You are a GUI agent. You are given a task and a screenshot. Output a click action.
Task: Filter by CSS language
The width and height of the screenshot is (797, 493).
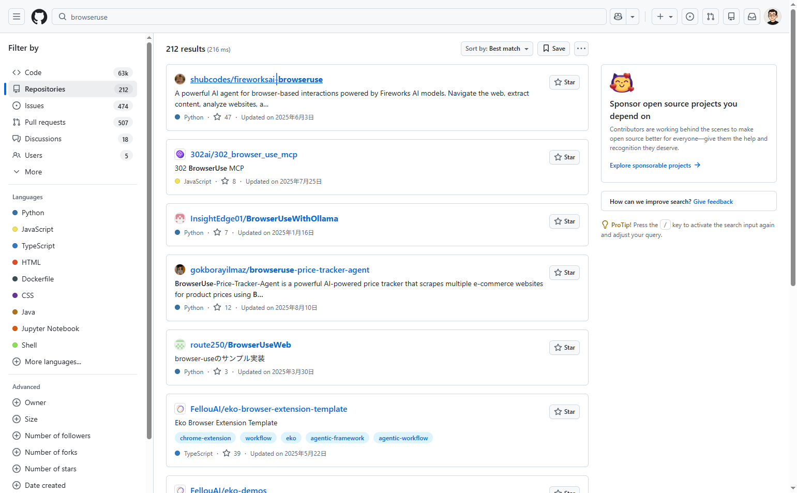pos(72,295)
